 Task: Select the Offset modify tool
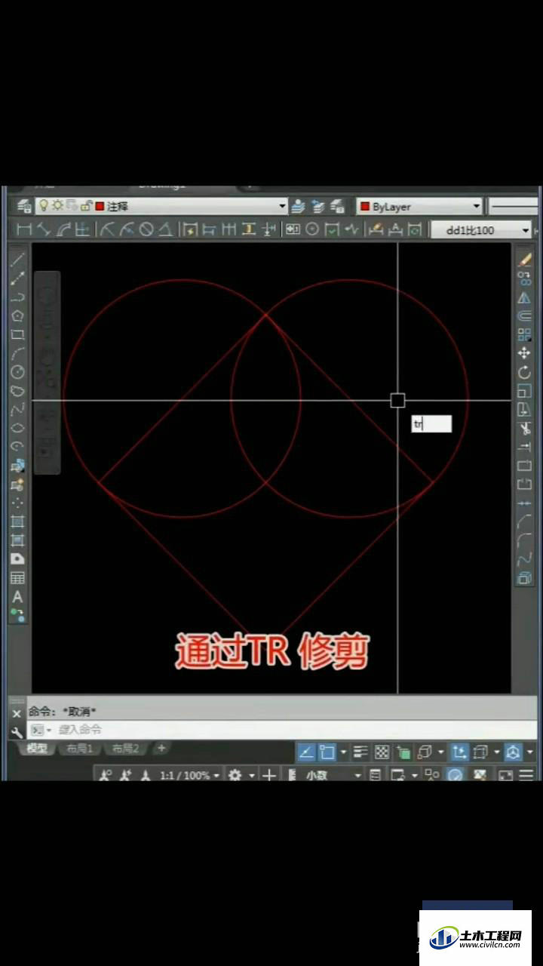525,315
